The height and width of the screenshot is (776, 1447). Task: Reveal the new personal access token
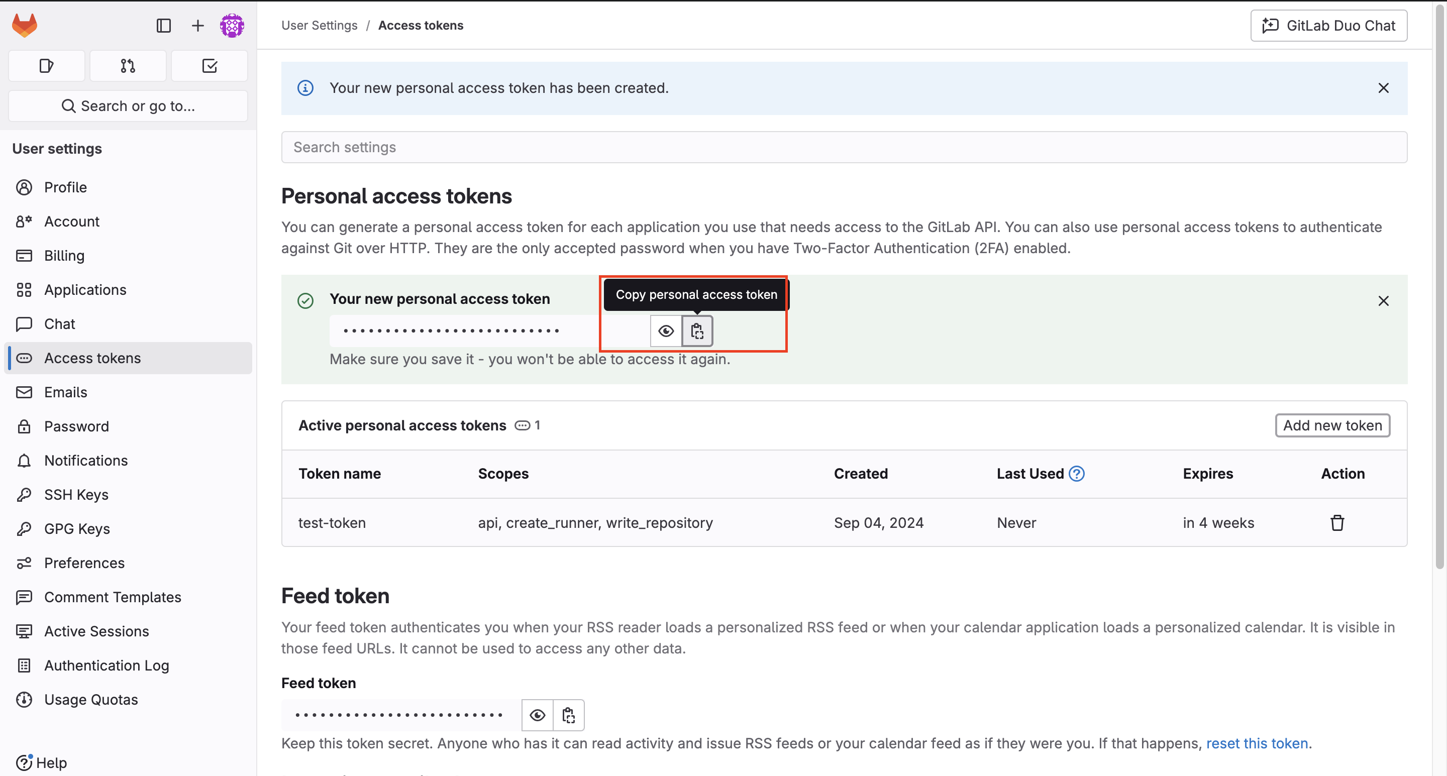point(666,331)
